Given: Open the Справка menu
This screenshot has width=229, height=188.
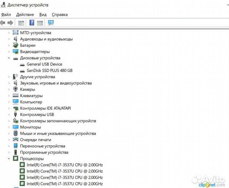Looking at the screenshot, I should 60,15.
